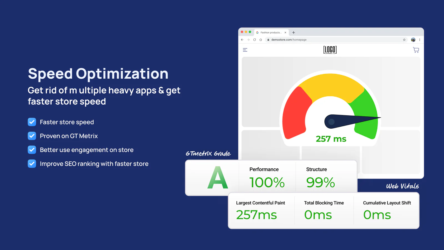Click the Speed Optimization heading

(x=98, y=74)
